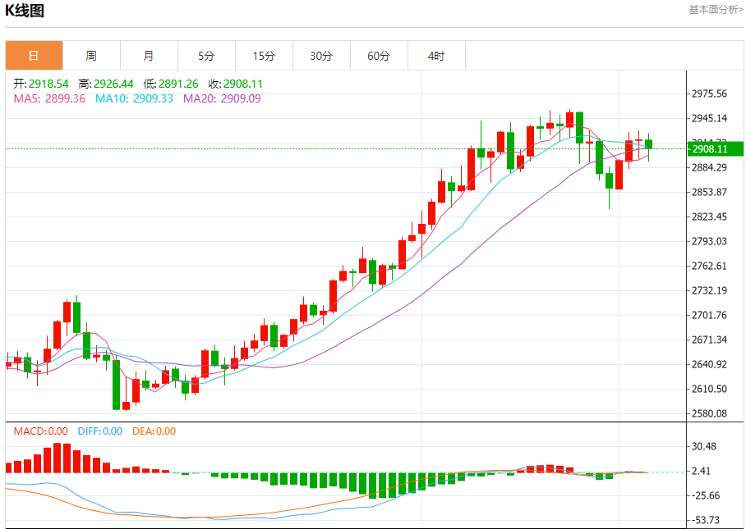Screen dimensions: 746x529
Task: Switch to the 周 weekly tab
Action: [91, 56]
